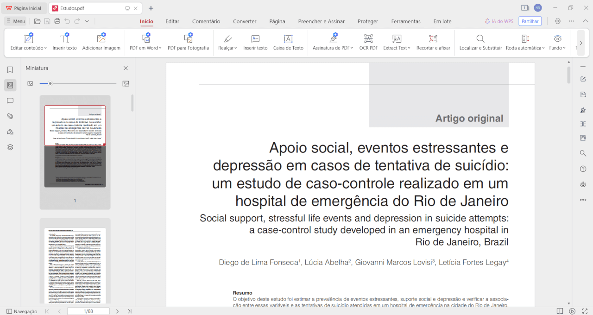Toggle eye protection mode on the right panel

[583, 184]
